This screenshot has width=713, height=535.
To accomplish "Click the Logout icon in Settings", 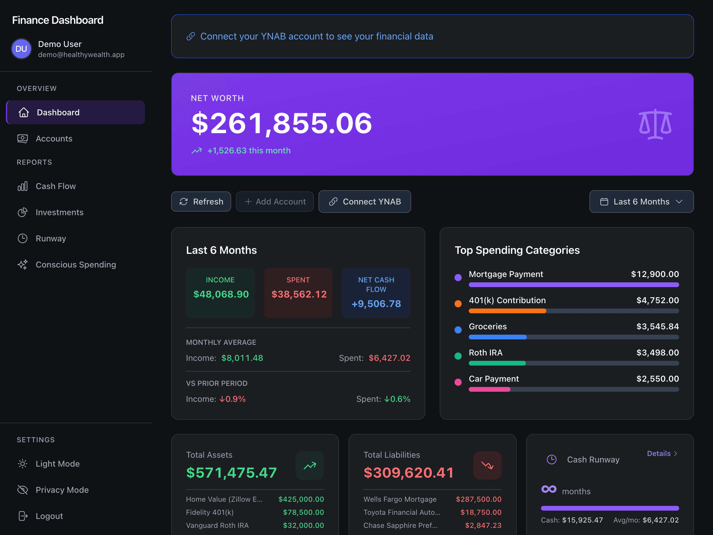I will (23, 516).
